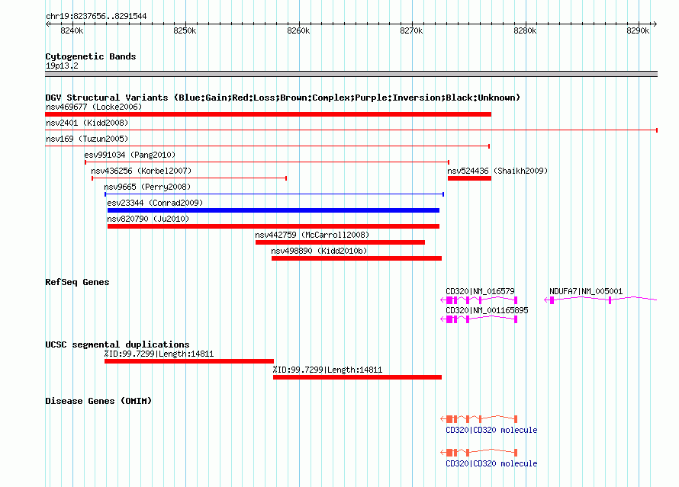679x487 pixels.
Task: Open the blue esv23344 (Conrad2009) gain bar
Action: coord(273,210)
